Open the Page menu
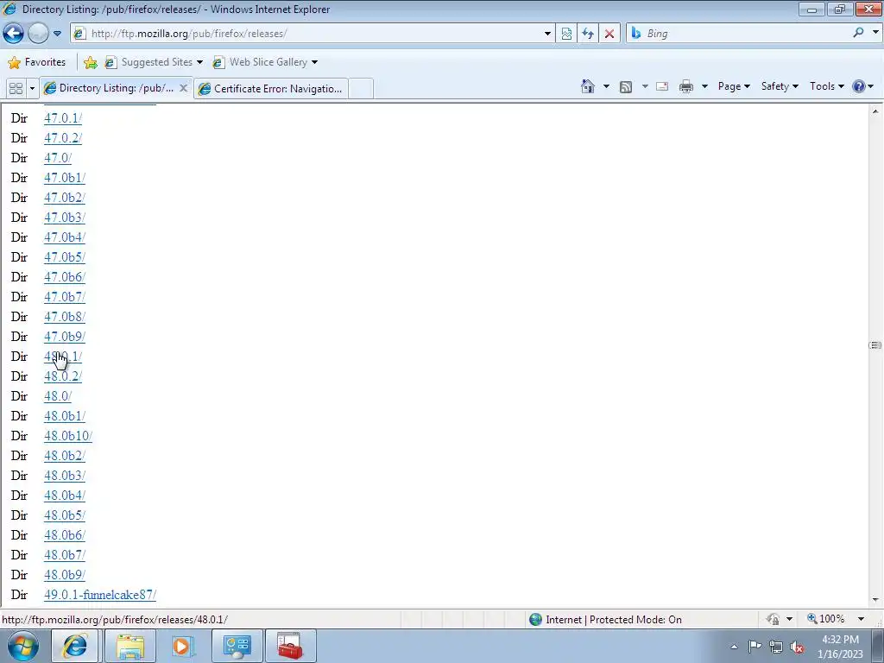This screenshot has height=663, width=884. click(x=734, y=86)
